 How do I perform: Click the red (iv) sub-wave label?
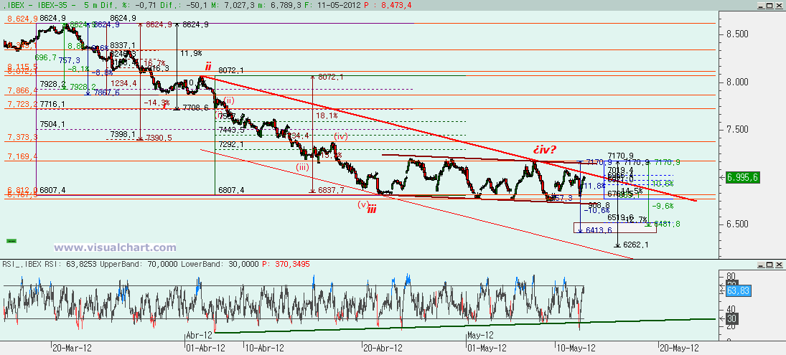341,136
